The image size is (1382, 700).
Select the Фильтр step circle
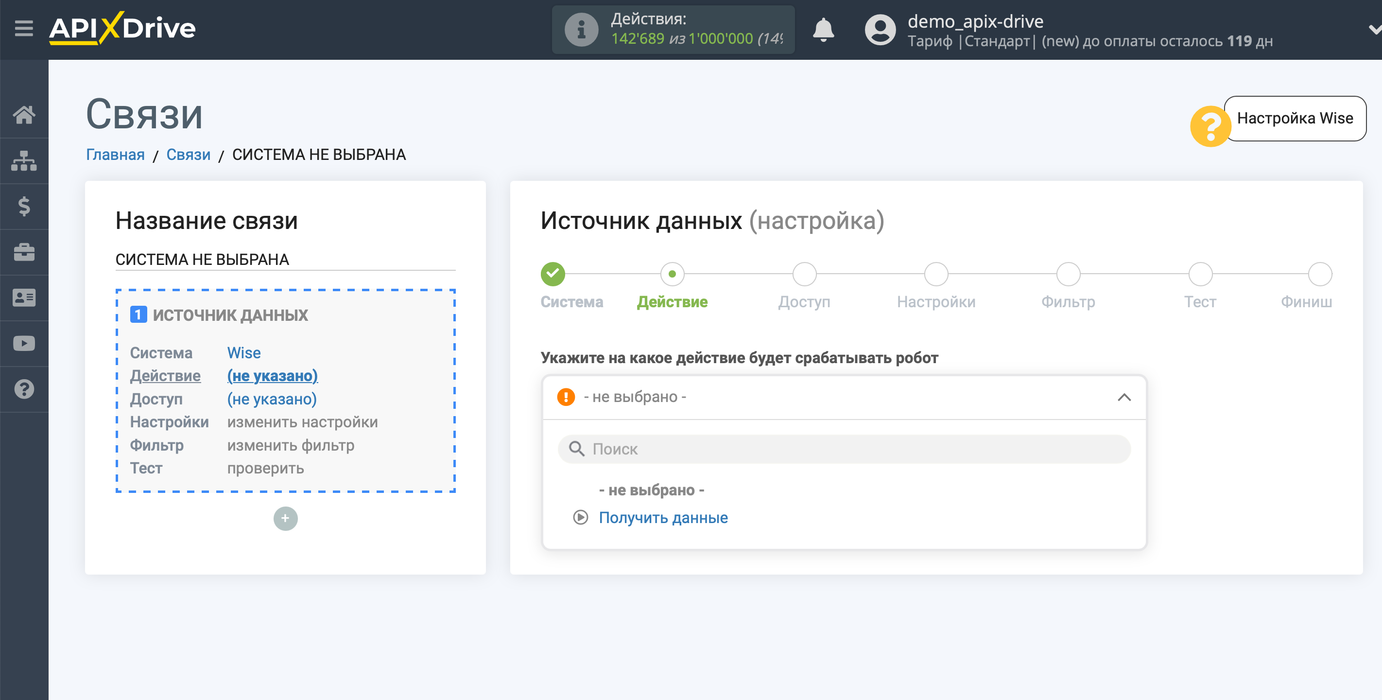pyautogui.click(x=1068, y=274)
